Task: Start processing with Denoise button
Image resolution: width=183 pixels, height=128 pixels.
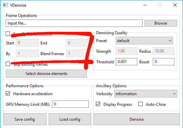Action: coord(137,119)
